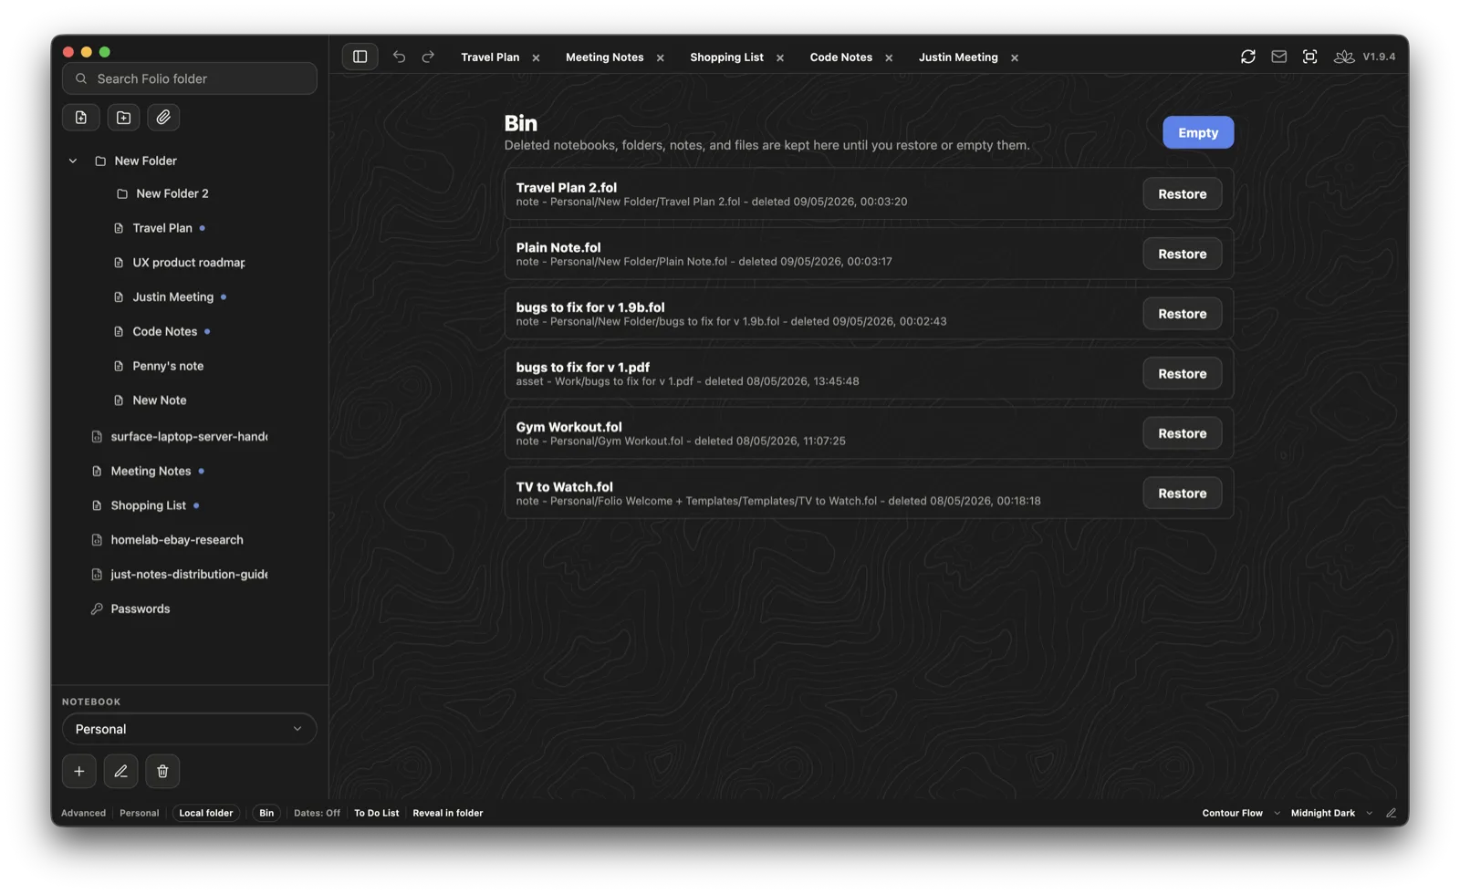Click the sync refresh icon

point(1247,57)
